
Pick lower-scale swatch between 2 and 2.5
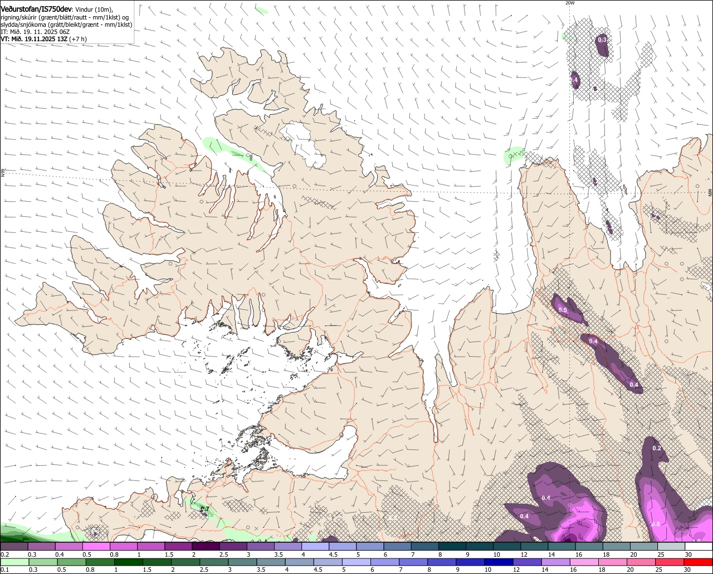point(186,562)
